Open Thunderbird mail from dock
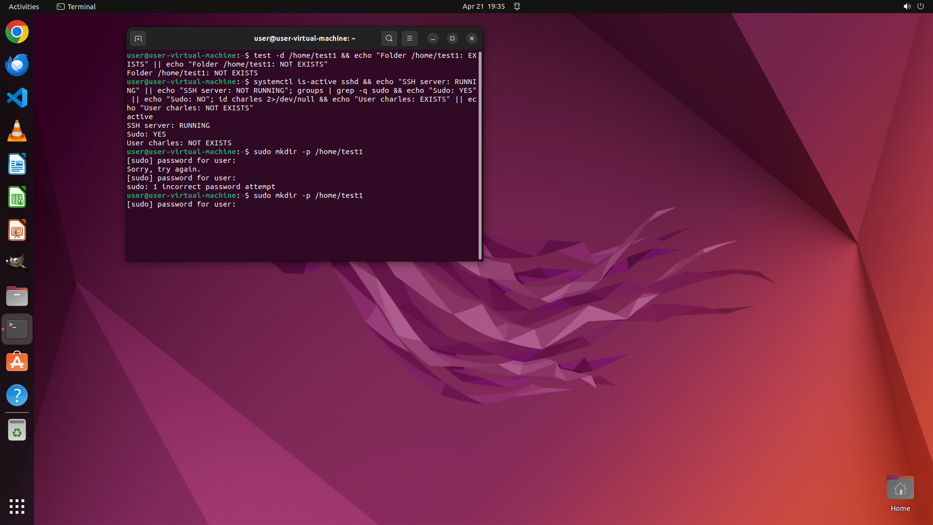Viewport: 933px width, 525px height. (x=17, y=65)
